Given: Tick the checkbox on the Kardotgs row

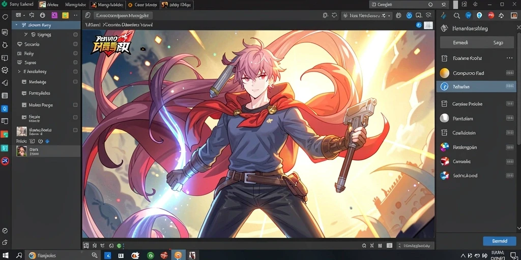Looking at the screenshot, I should pyautogui.click(x=75, y=82).
